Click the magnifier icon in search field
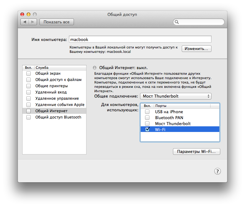Screen dimensions: 245x207 [x=177, y=22]
